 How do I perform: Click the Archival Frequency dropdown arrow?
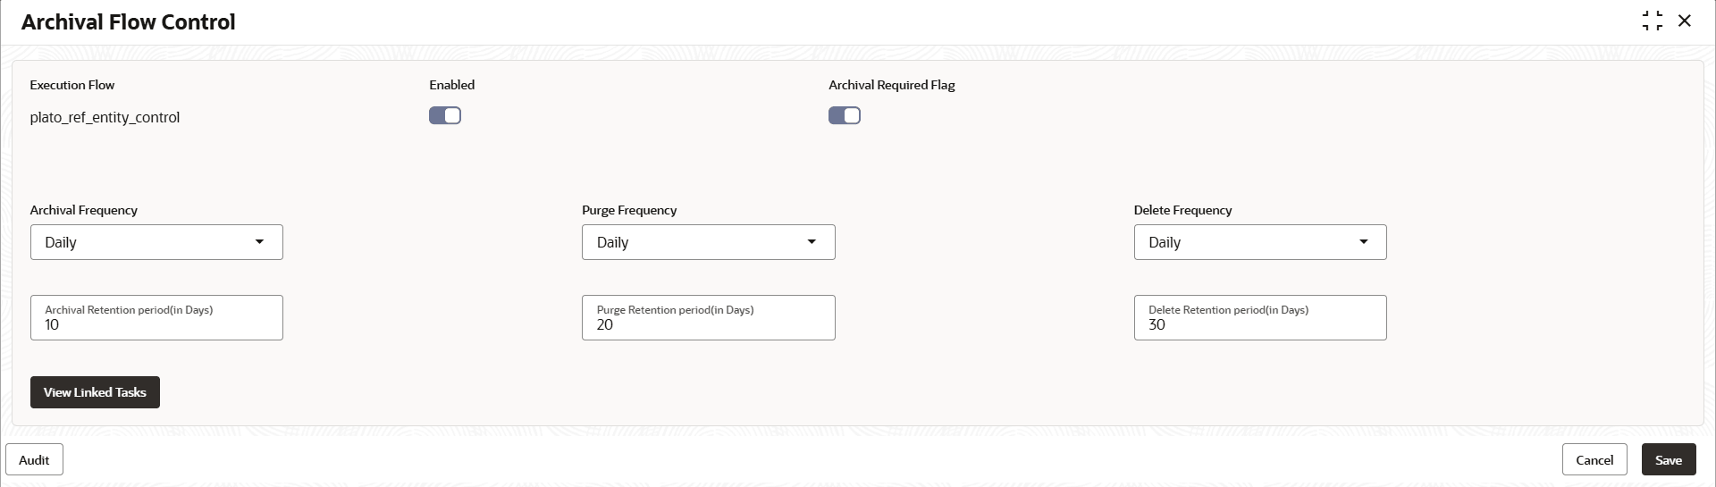pos(259,242)
